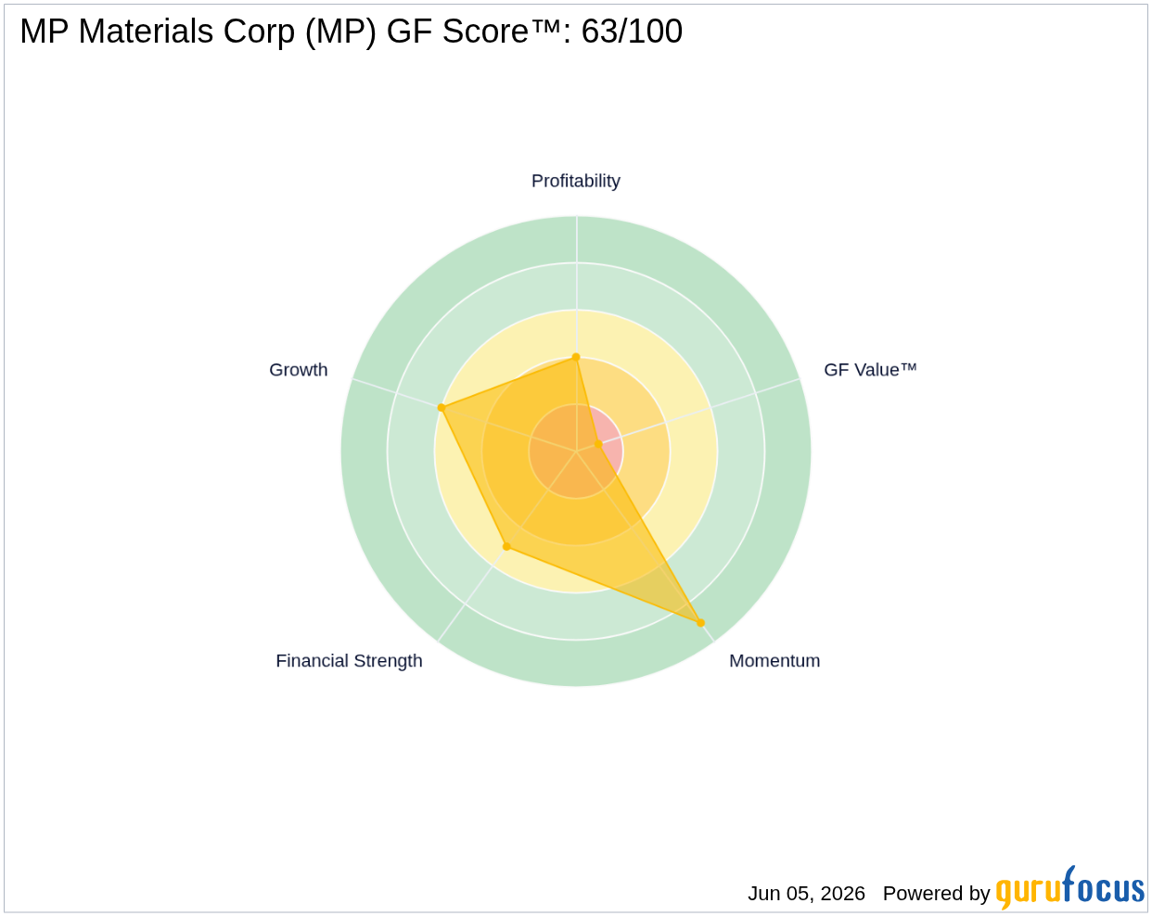The height and width of the screenshot is (916, 1152).
Task: Select the Momentum axis label
Action: coord(774,661)
